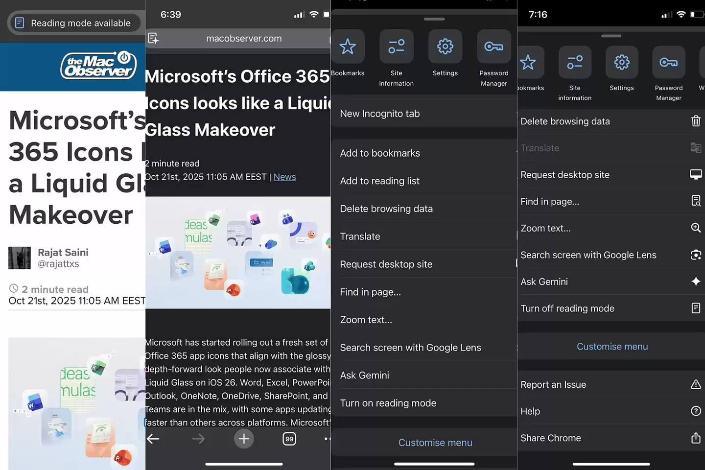Tap the back arrow in bottom toolbar
This screenshot has height=470, width=705.
click(x=153, y=439)
